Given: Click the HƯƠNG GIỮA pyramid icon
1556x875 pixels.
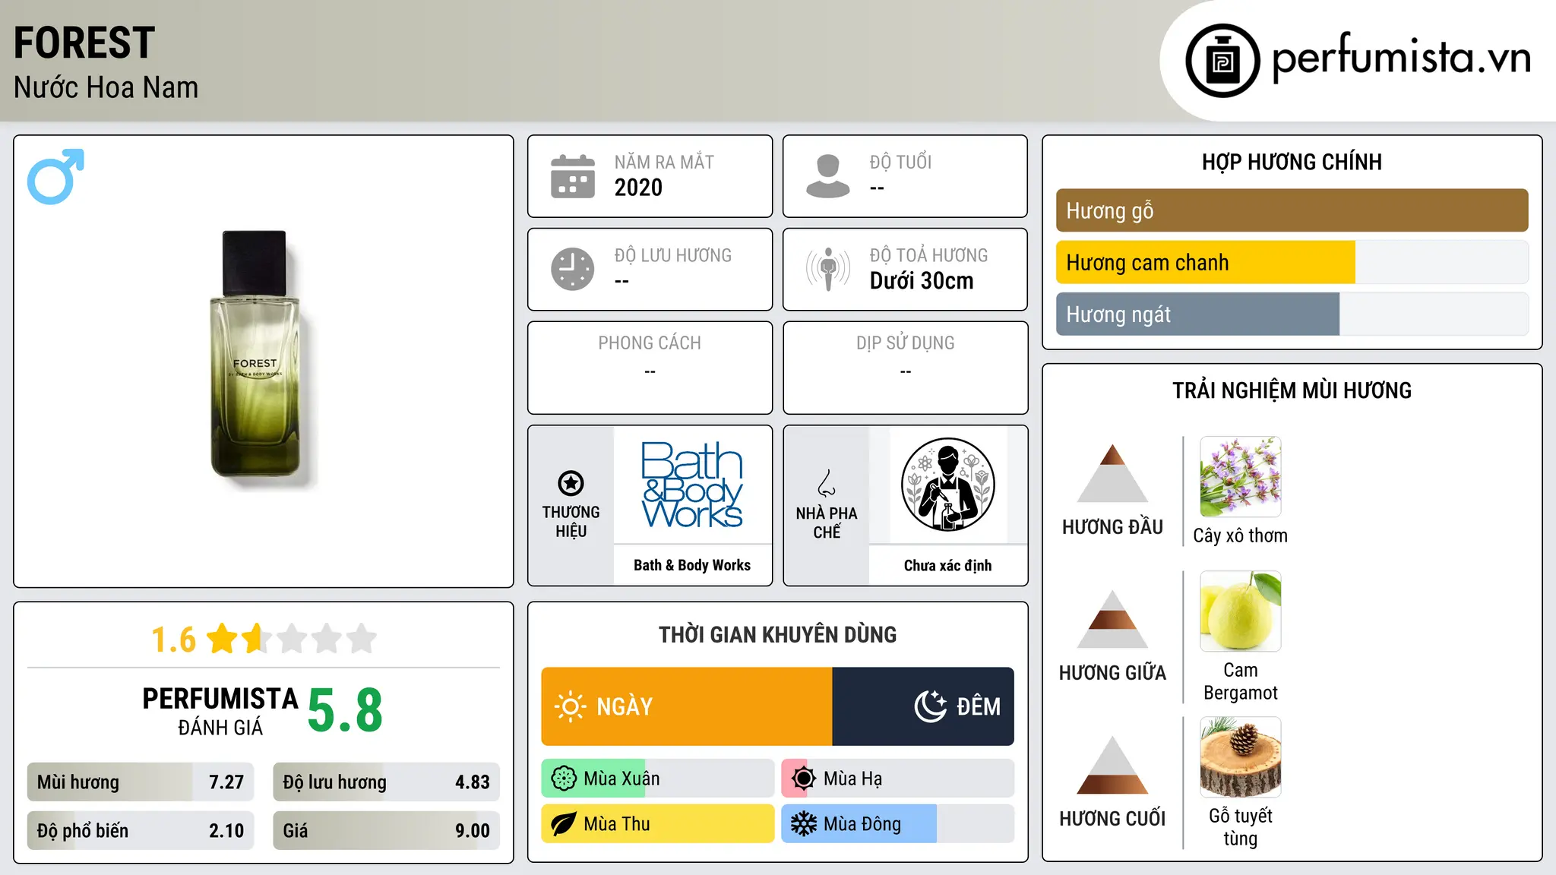Looking at the screenshot, I should (1112, 619).
